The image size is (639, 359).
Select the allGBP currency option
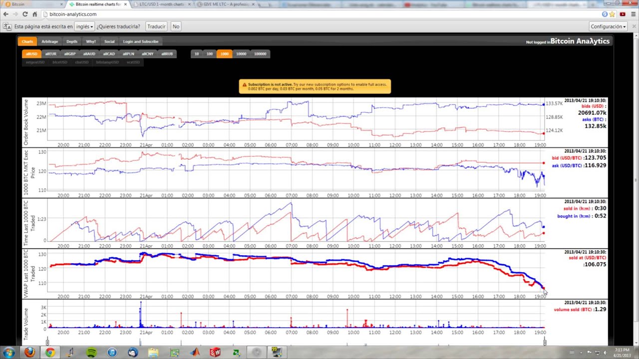[x=70, y=54]
